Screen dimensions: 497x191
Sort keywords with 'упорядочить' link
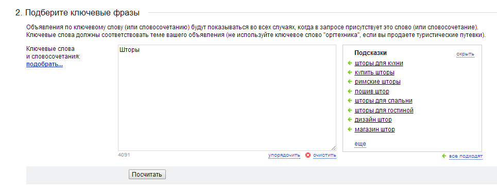(x=284, y=155)
